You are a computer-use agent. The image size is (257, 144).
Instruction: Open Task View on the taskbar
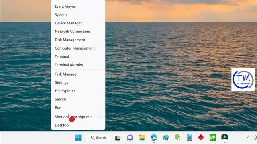118,138
